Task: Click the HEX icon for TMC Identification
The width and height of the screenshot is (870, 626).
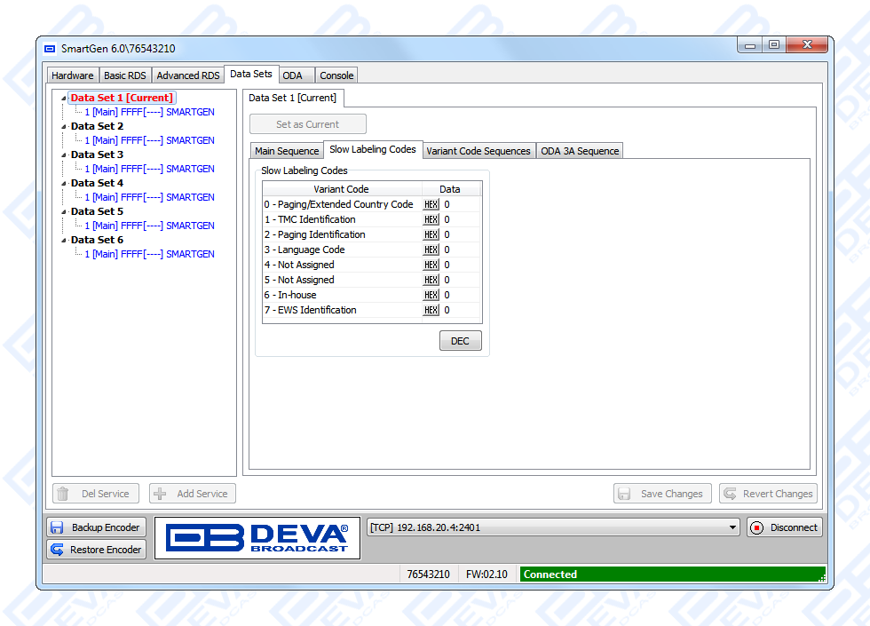Action: pos(431,219)
